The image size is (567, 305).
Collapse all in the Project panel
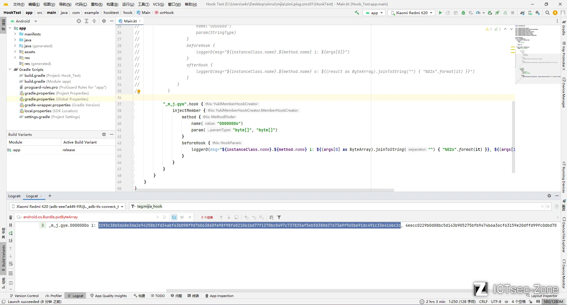(94, 21)
